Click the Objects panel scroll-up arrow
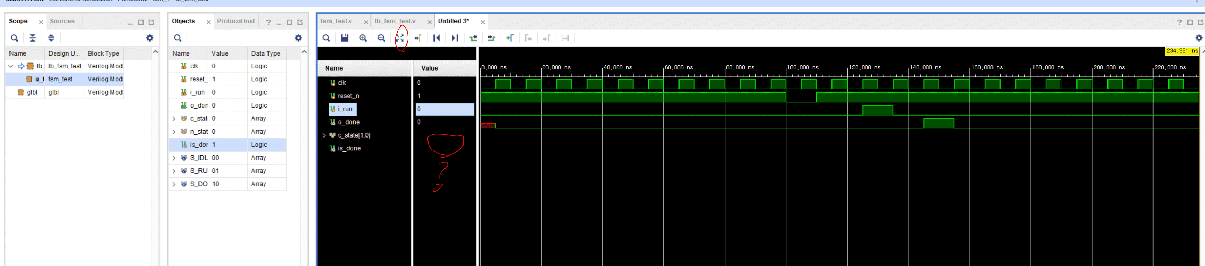 [x=304, y=51]
